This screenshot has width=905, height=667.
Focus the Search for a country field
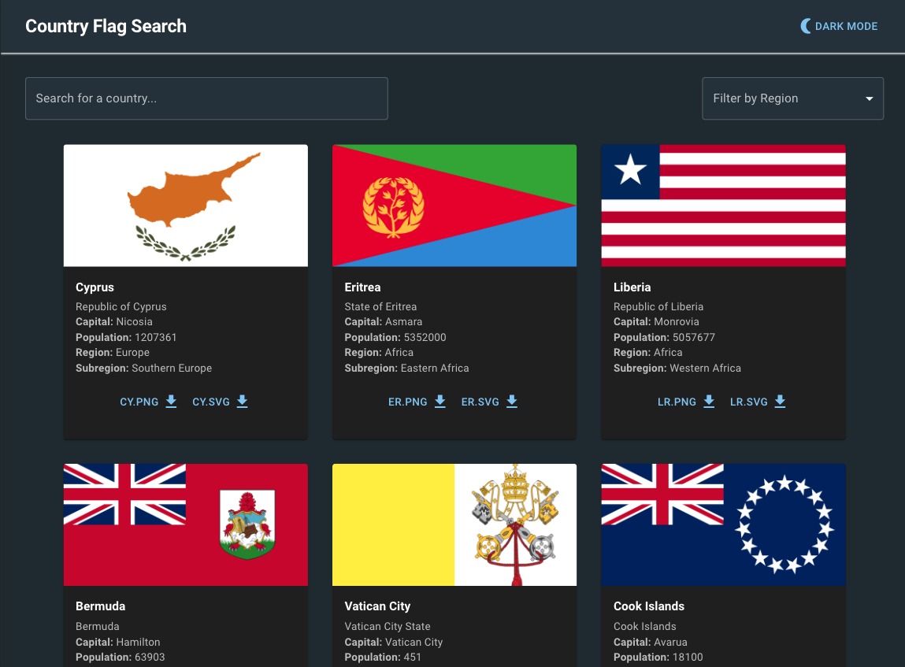click(x=206, y=98)
